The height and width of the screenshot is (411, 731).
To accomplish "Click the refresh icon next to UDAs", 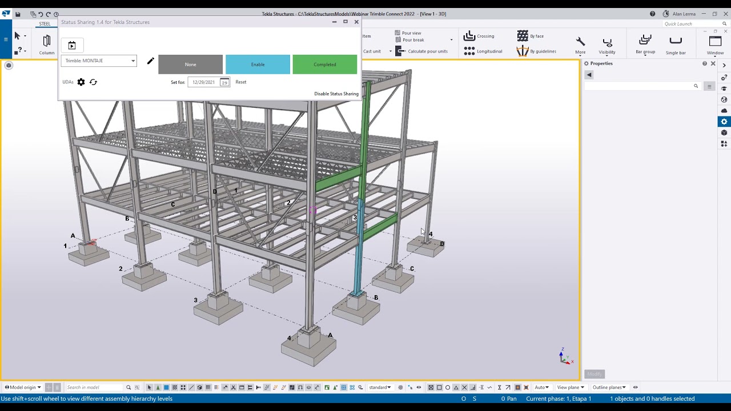I will [93, 82].
